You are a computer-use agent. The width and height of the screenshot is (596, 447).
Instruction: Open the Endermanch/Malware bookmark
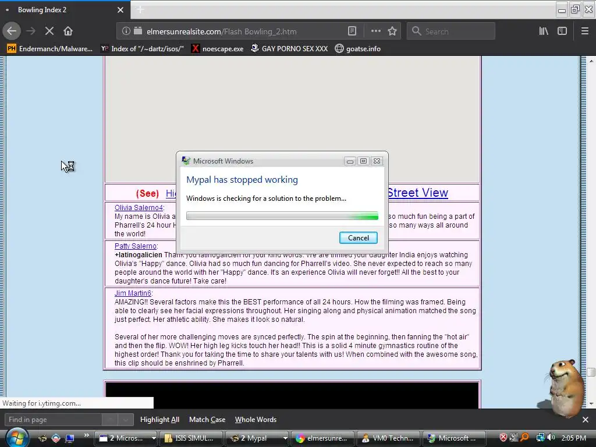(x=50, y=49)
